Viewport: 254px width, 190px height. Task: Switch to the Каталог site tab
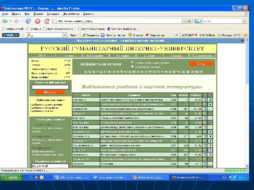(x=69, y=56)
